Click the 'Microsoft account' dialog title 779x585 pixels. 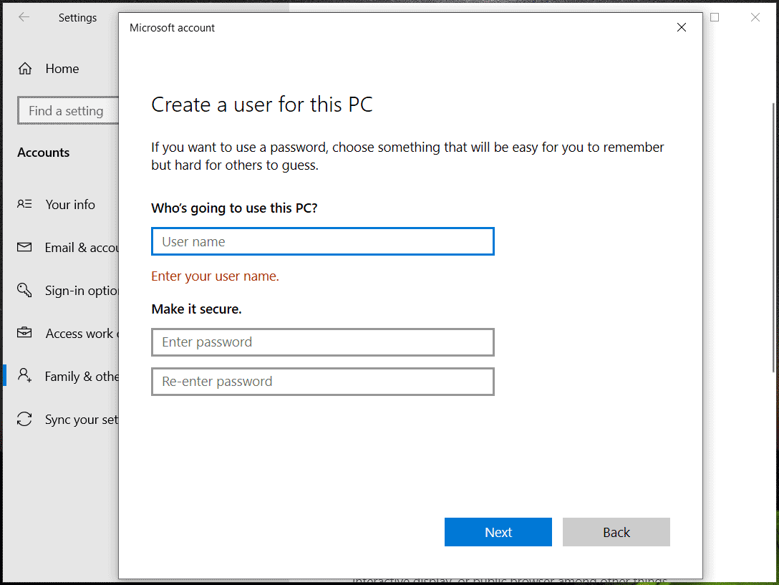point(172,28)
